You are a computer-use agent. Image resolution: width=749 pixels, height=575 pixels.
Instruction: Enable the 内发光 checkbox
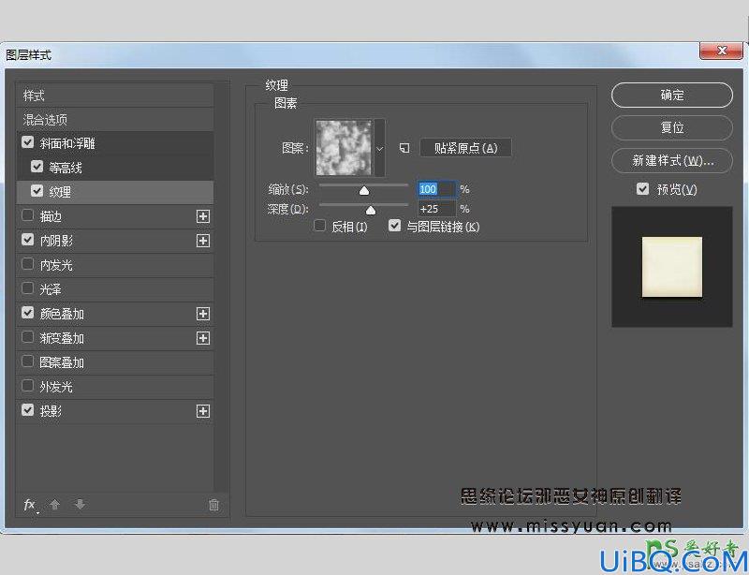(x=28, y=264)
